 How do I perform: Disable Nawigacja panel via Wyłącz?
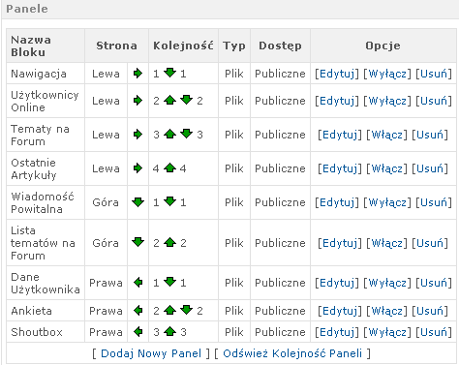coord(387,74)
